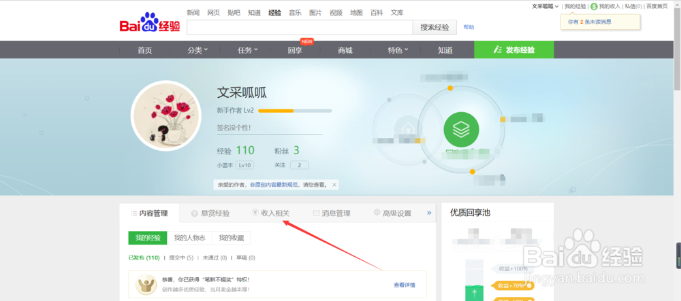Open the 任务 dropdown menu
681x301 pixels.
pos(248,50)
